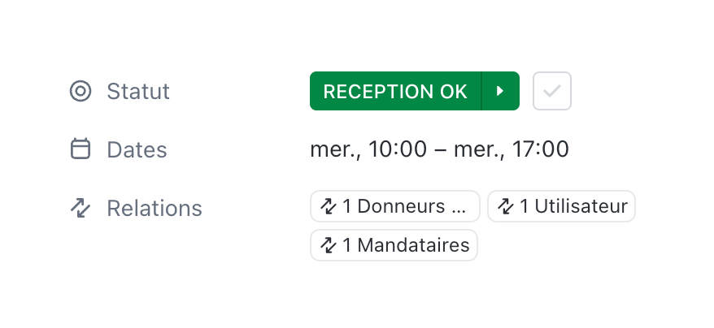This screenshot has width=714, height=328.
Task: Open the 1 Donneurs relation chip
Action: tap(395, 206)
